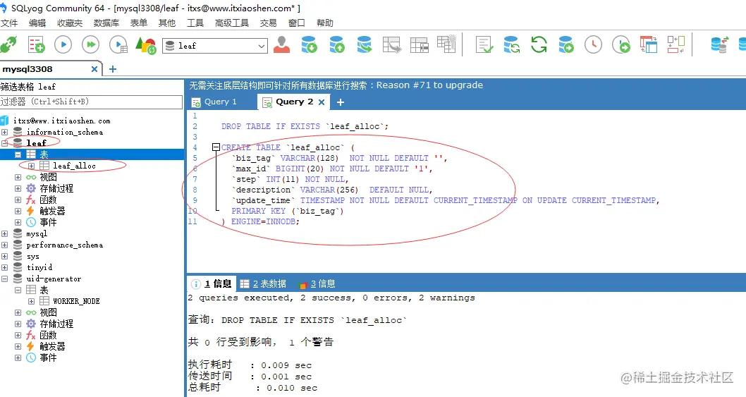746x397 pixels.
Task: Switch to the 1 信息 result tab
Action: [212, 283]
